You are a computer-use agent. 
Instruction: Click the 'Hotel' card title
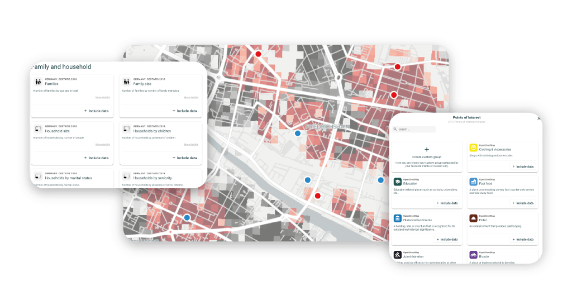point(483,220)
